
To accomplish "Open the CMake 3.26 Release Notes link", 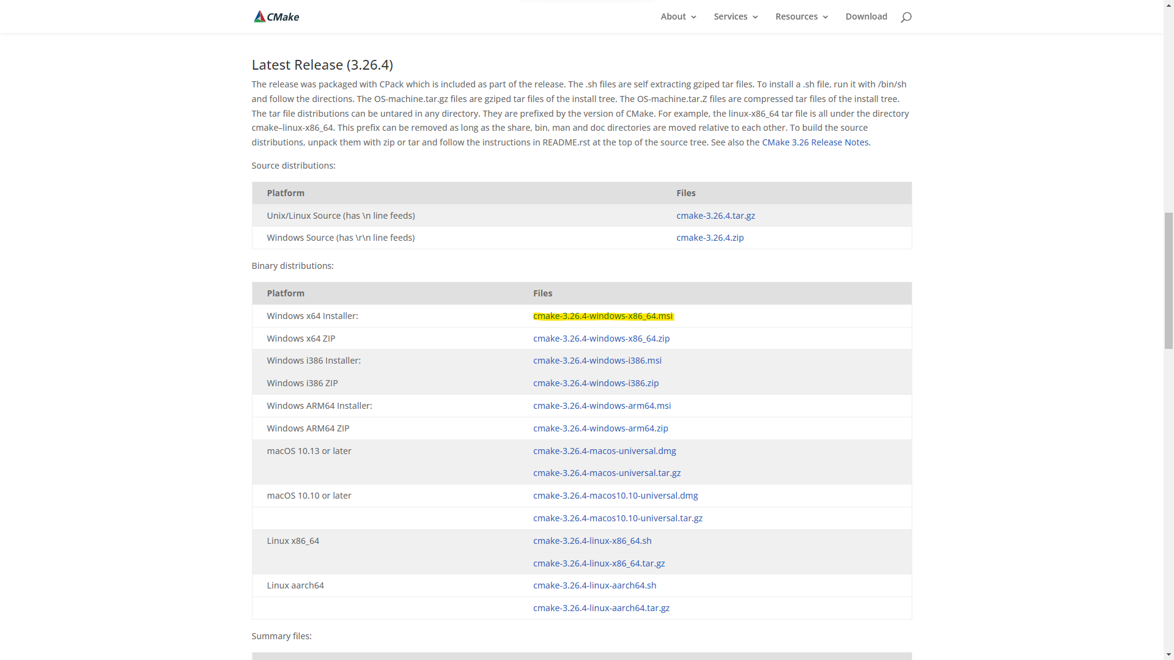I will 814,142.
